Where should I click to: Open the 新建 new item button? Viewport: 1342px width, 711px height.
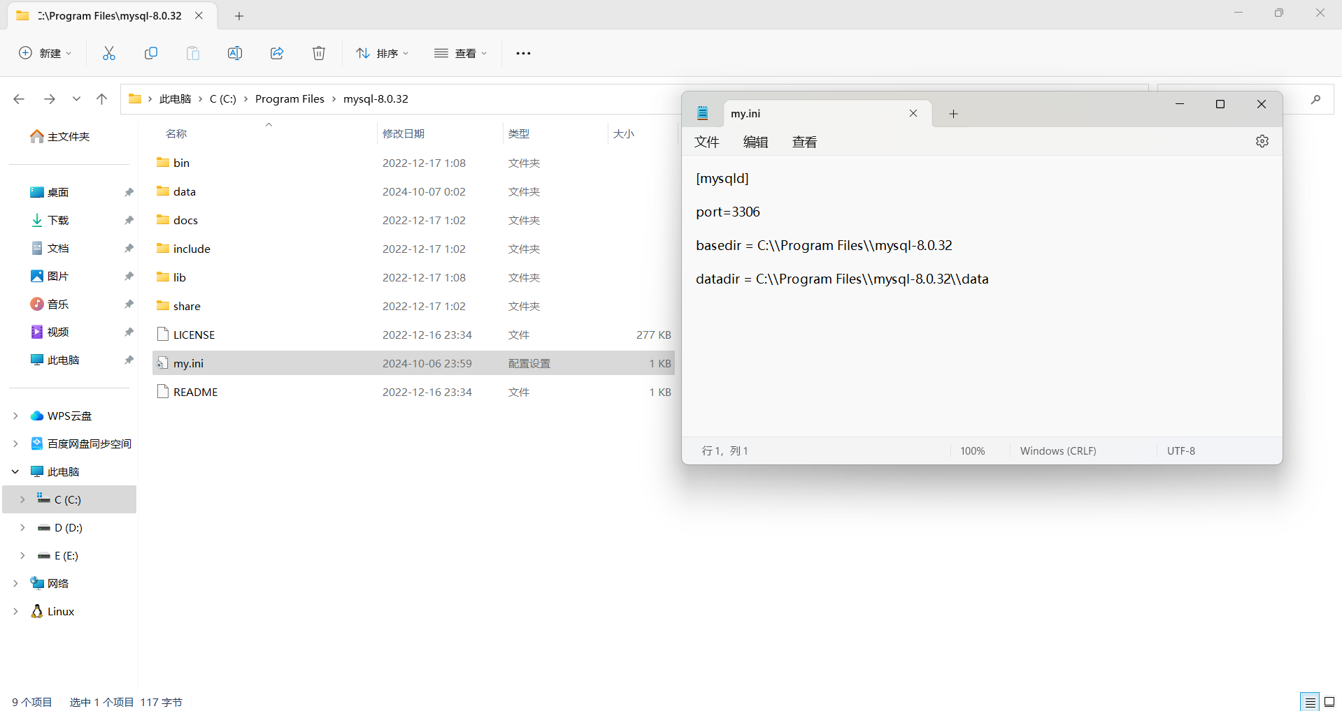(45, 52)
